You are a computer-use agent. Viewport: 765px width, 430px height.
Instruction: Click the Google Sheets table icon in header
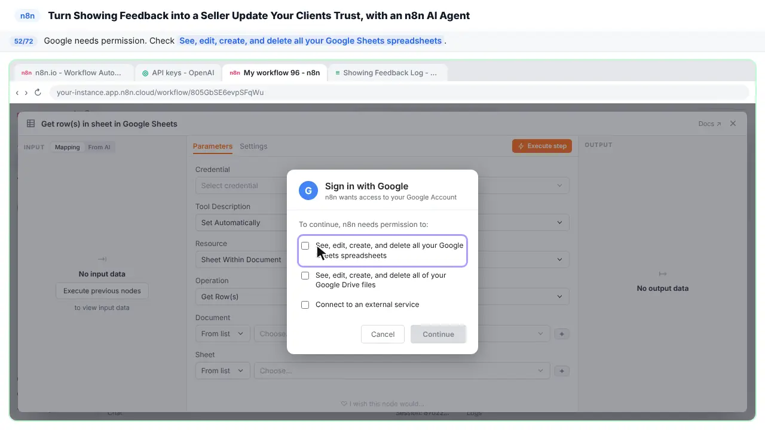pyautogui.click(x=30, y=124)
